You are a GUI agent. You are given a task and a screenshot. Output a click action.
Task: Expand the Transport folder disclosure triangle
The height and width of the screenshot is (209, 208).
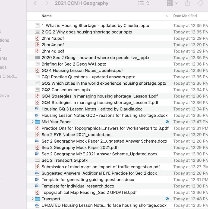point(33,199)
